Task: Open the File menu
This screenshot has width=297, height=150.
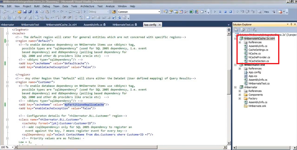Action: coord(2,6)
